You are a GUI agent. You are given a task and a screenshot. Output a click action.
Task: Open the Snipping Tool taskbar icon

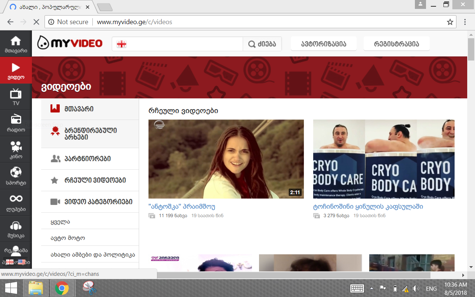[x=89, y=288]
